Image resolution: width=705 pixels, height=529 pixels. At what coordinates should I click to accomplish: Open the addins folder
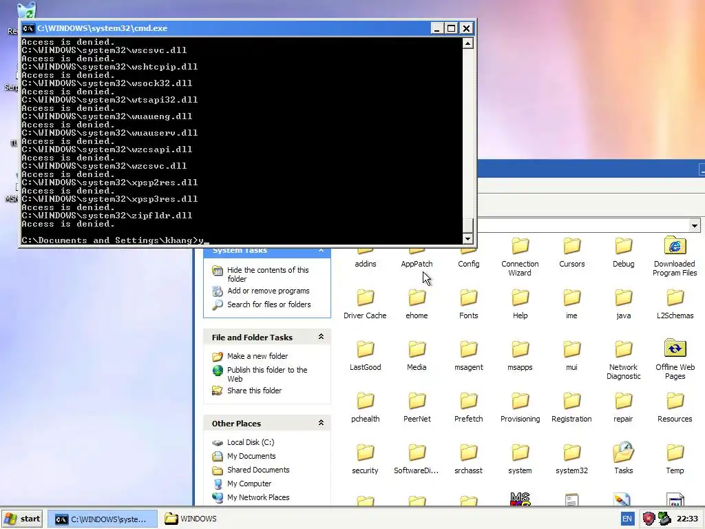(365, 258)
